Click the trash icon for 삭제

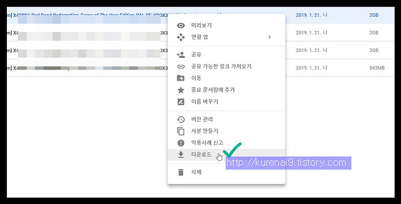click(181, 172)
